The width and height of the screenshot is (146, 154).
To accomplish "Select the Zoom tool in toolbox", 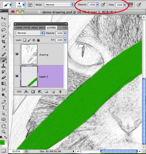I will (4, 132).
